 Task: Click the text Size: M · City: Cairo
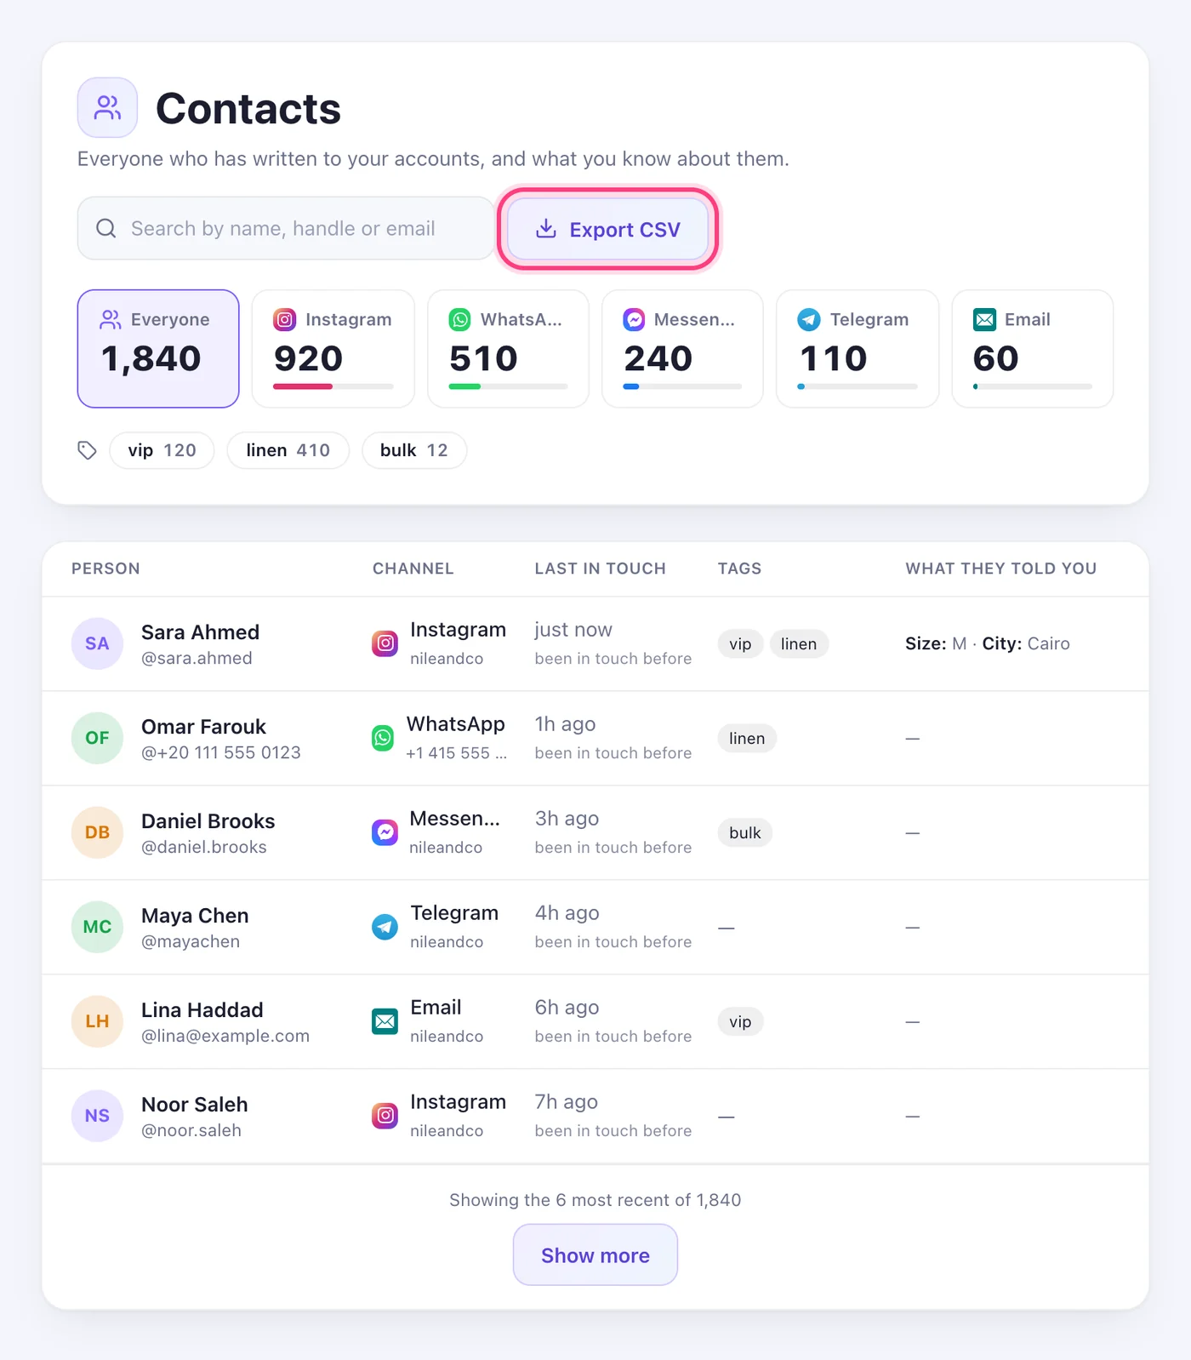(988, 643)
